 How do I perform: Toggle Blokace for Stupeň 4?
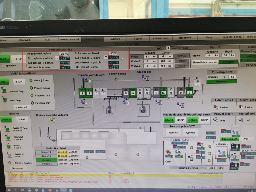coord(63,164)
